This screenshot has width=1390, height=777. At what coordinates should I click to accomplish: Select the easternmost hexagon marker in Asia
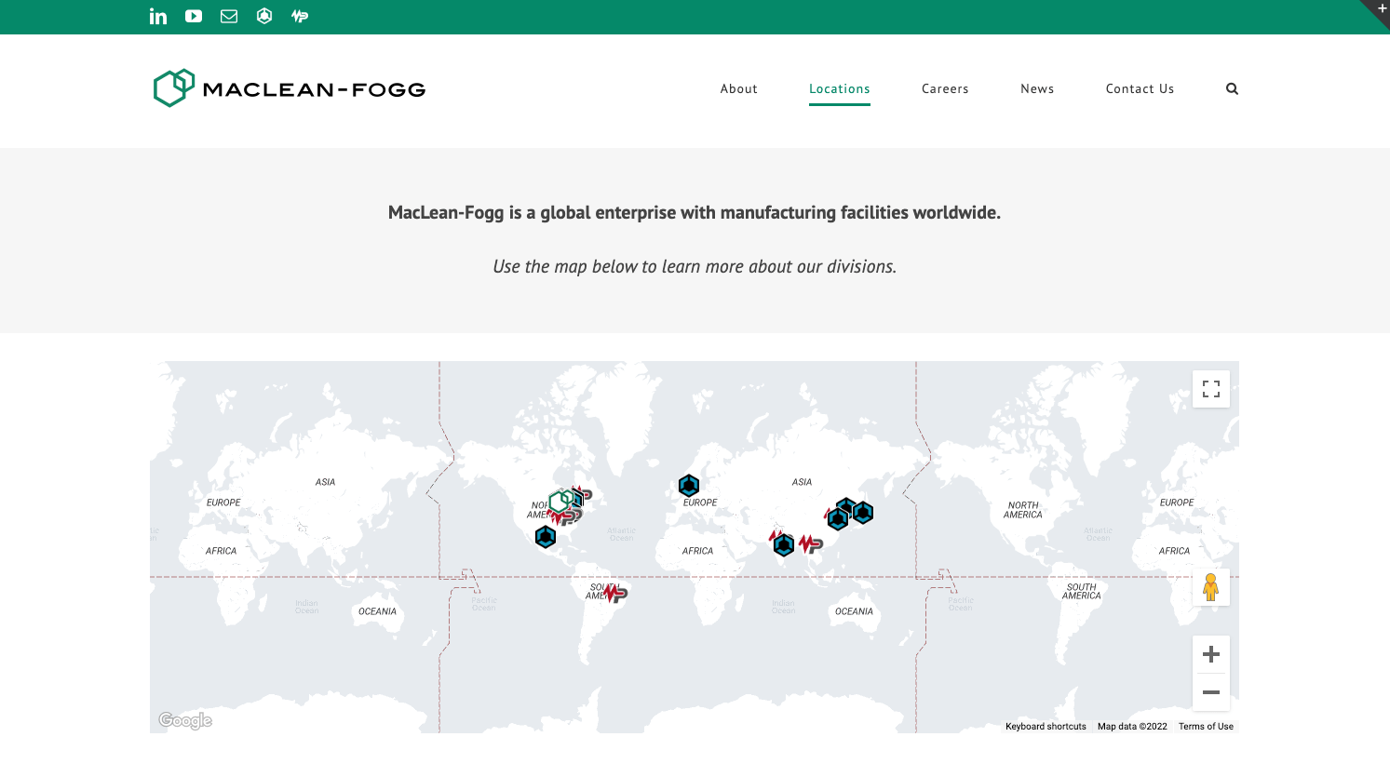[862, 512]
